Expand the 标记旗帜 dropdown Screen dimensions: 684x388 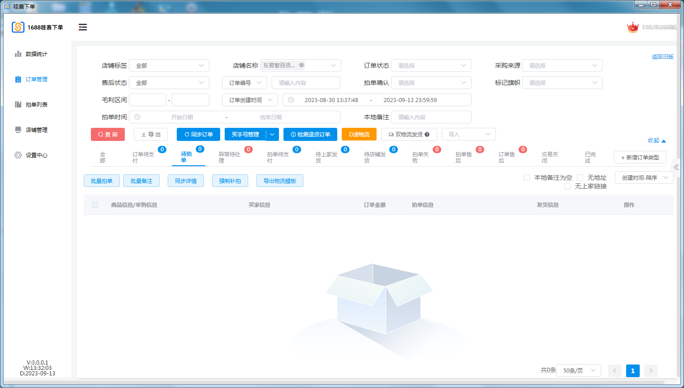(562, 83)
